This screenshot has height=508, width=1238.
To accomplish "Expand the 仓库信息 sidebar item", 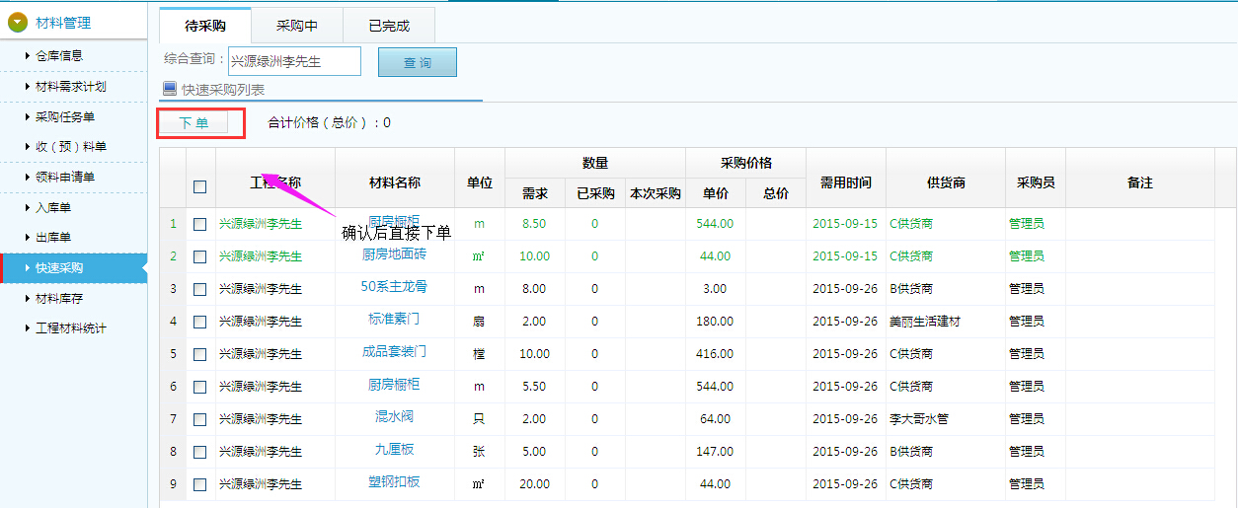I will [59, 56].
